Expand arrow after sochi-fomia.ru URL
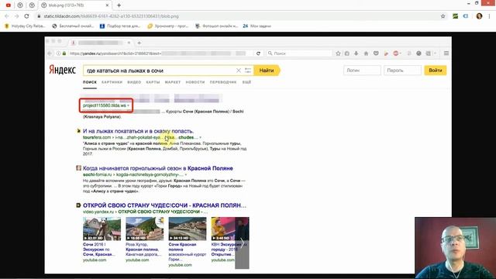This screenshot has width=496, height=279. [x=186, y=174]
